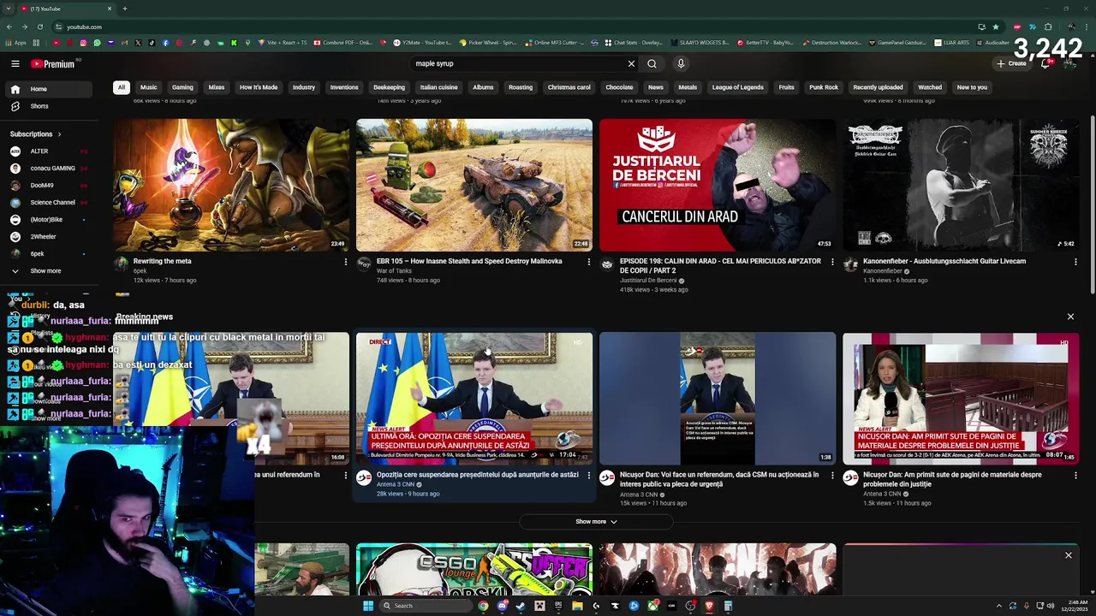Open File Explorer from the taskbar
Viewport: 1096px width, 616px height.
click(577, 606)
